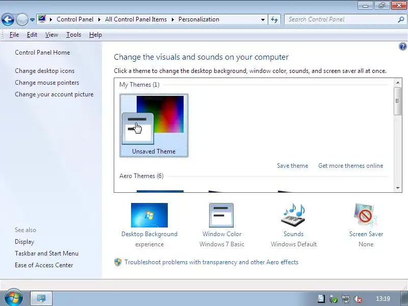
Task: Open the Screen Saver icon
Action: coord(366,215)
